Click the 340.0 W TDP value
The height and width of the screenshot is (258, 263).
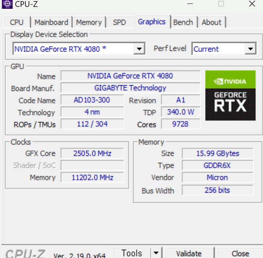(x=180, y=112)
